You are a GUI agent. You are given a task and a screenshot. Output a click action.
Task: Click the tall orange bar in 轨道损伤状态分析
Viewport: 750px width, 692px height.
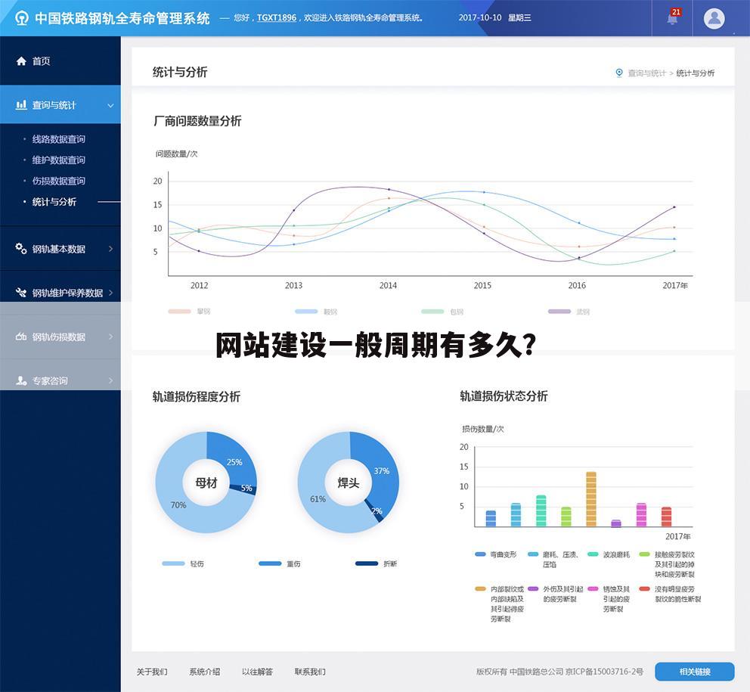coord(591,499)
